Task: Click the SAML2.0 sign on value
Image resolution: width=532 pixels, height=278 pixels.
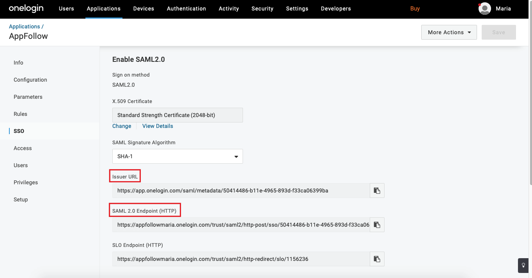Action: click(124, 85)
